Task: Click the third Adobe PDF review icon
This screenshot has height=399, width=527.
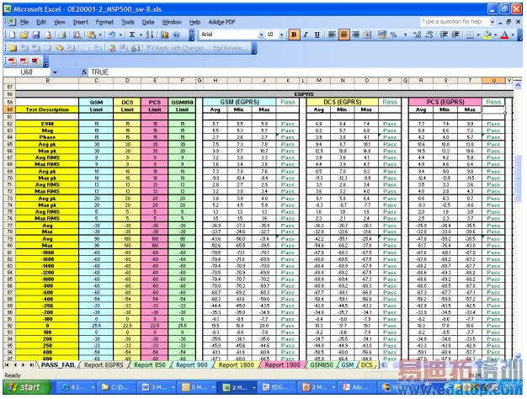Action: 35,61
